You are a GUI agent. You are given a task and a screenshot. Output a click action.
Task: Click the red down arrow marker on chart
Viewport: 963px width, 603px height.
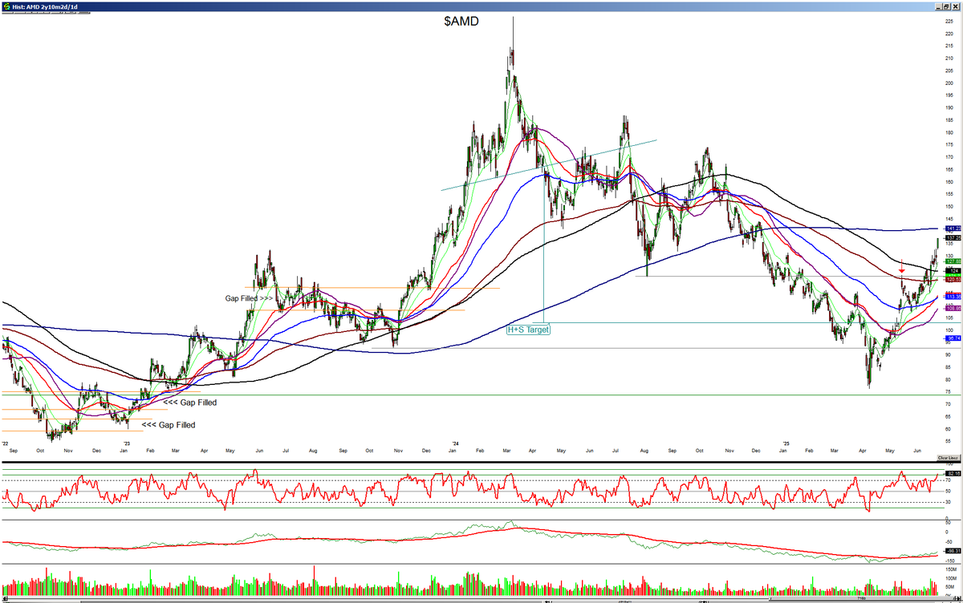coord(902,271)
